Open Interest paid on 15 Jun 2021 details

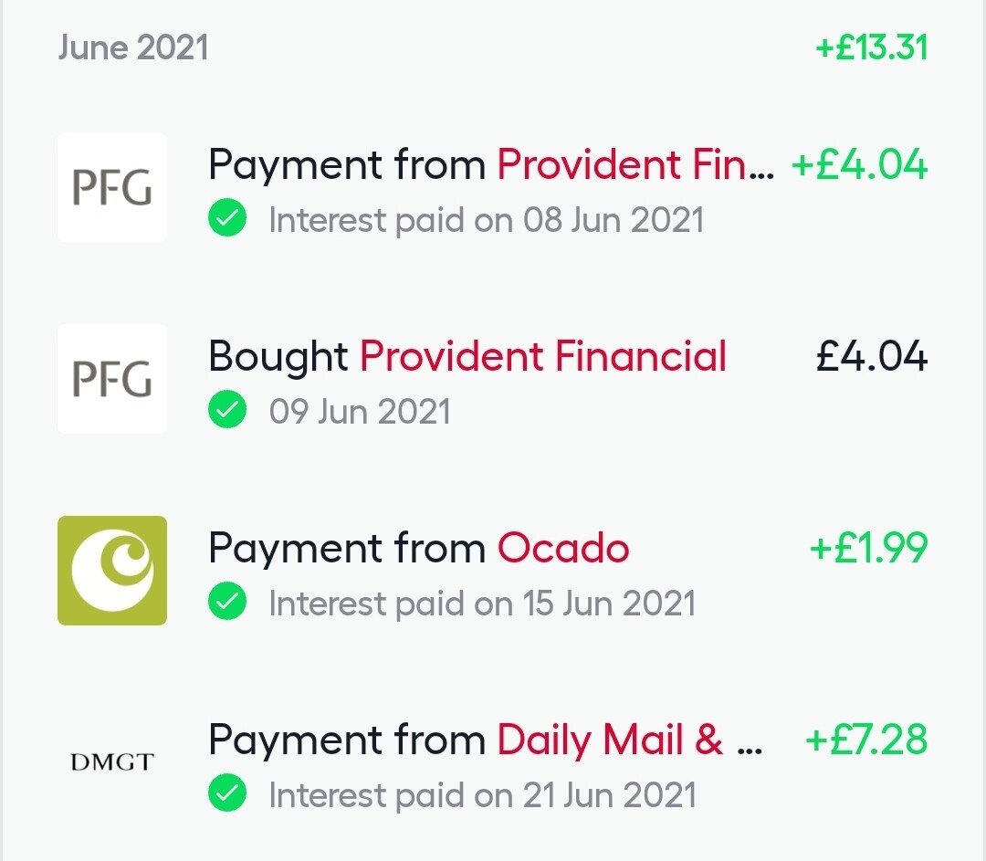click(482, 604)
